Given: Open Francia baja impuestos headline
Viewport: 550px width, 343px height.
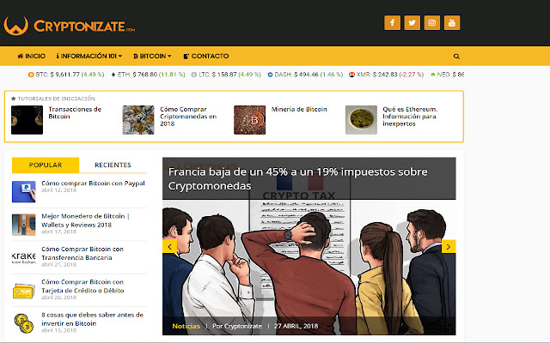Looking at the screenshot, I should pyautogui.click(x=298, y=179).
